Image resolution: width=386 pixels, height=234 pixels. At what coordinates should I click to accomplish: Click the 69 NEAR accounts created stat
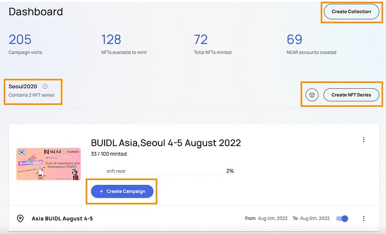coord(311,44)
